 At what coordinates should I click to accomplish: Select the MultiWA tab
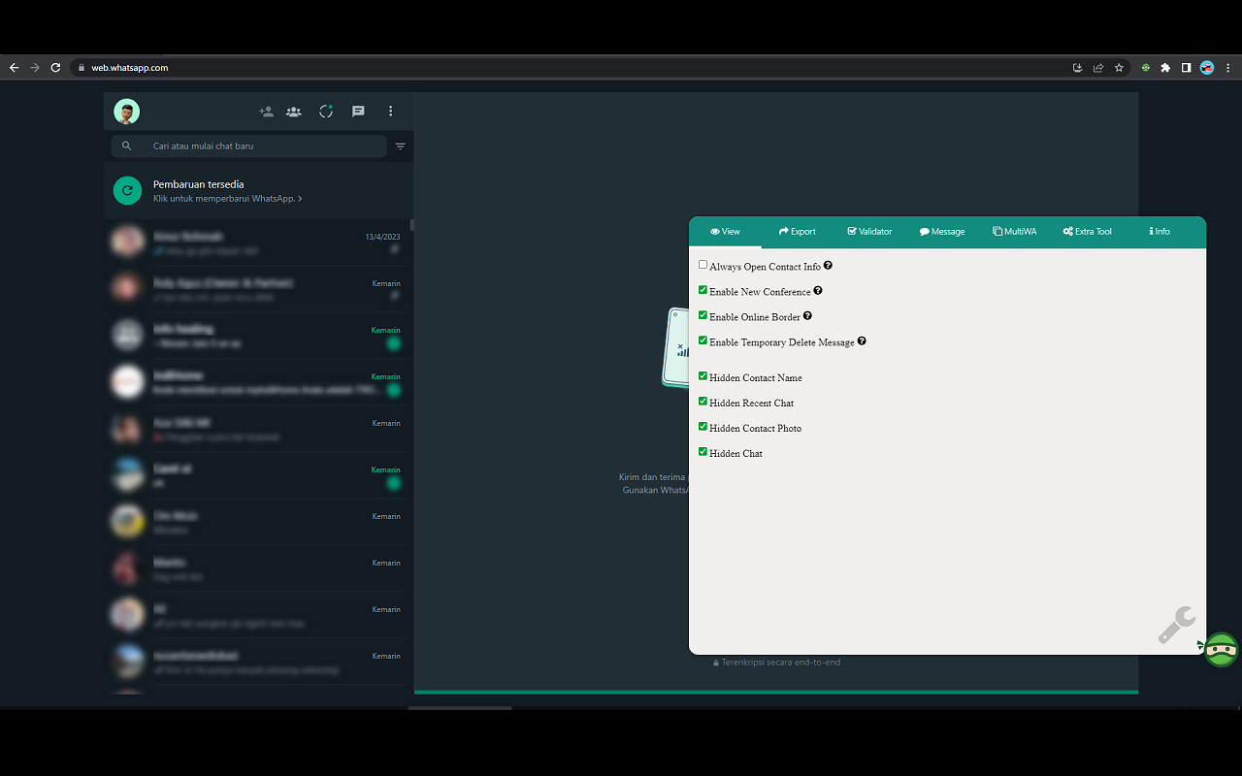coord(1015,231)
